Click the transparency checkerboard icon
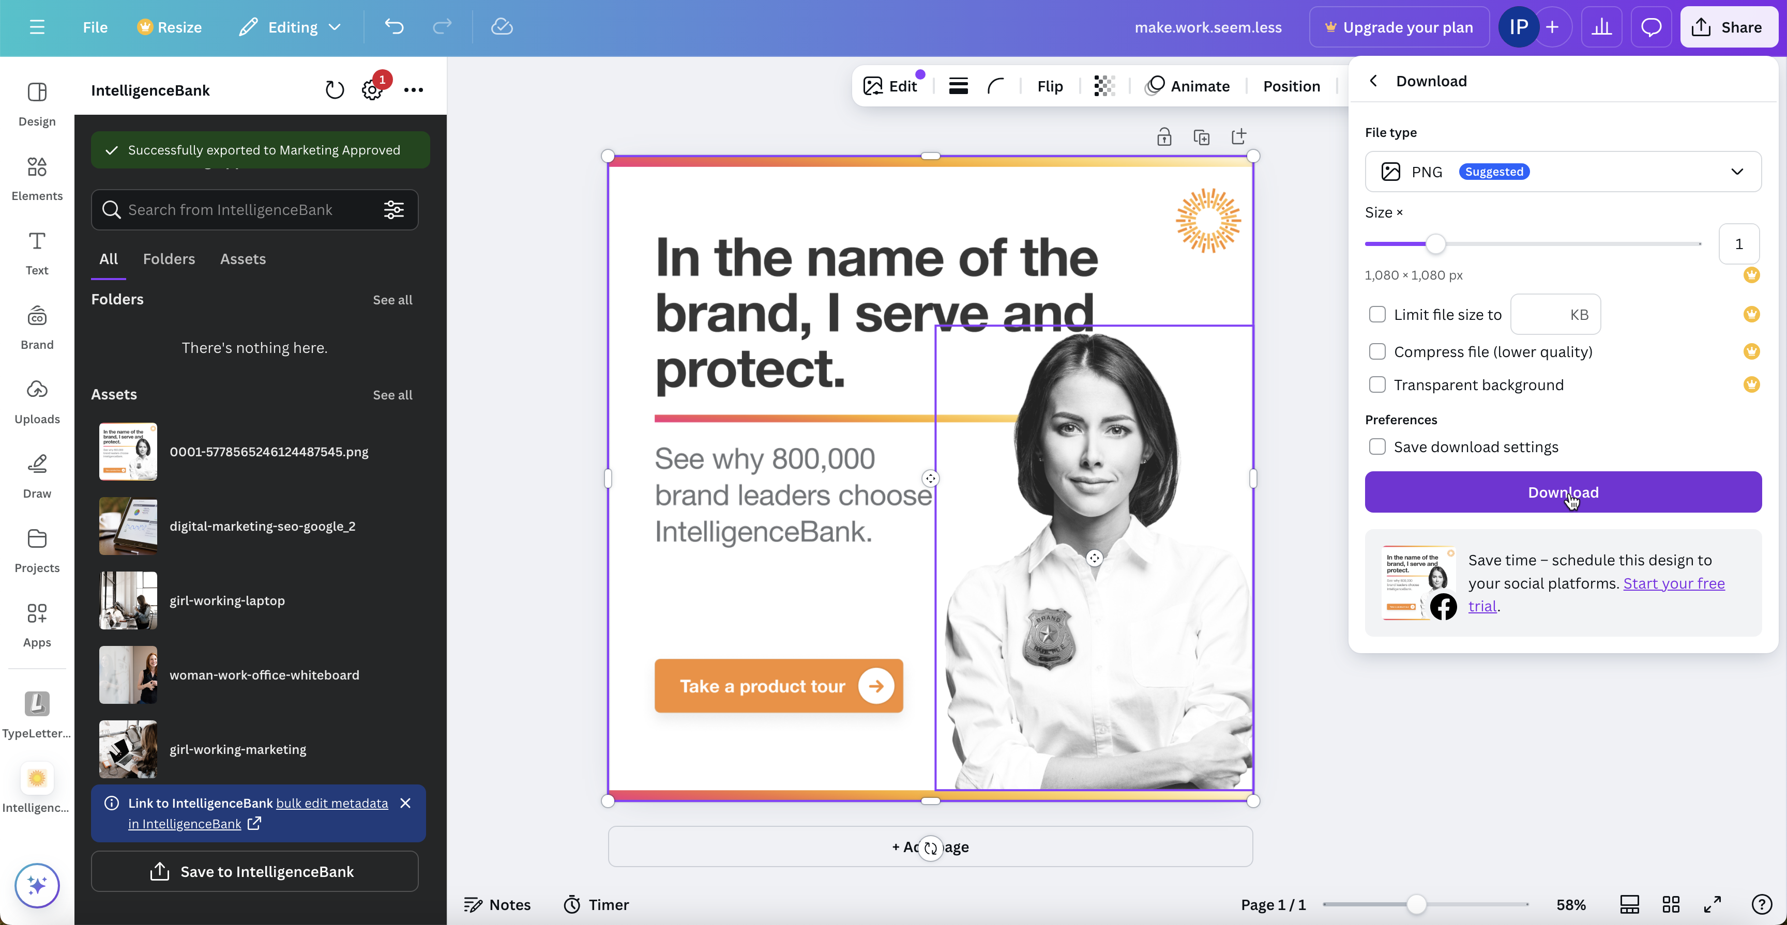Image resolution: width=1787 pixels, height=925 pixels. click(1104, 86)
